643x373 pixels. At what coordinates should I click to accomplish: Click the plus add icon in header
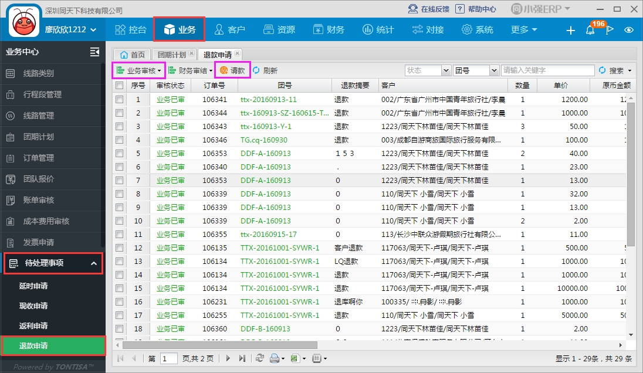[x=570, y=30]
